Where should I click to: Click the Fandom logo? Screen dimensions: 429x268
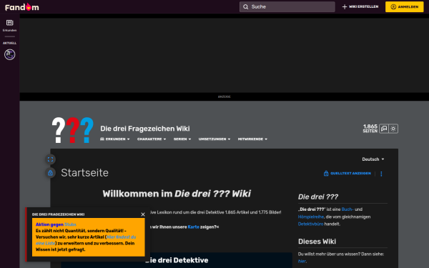tap(22, 7)
